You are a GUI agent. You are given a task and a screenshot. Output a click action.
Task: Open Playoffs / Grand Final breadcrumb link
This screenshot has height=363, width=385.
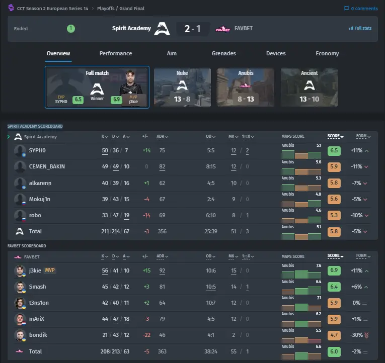click(121, 9)
